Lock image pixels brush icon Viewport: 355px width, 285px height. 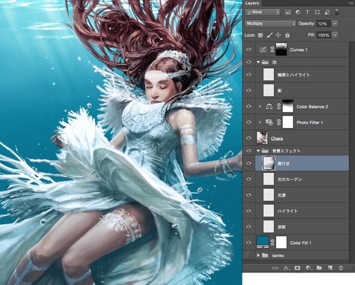coord(269,35)
